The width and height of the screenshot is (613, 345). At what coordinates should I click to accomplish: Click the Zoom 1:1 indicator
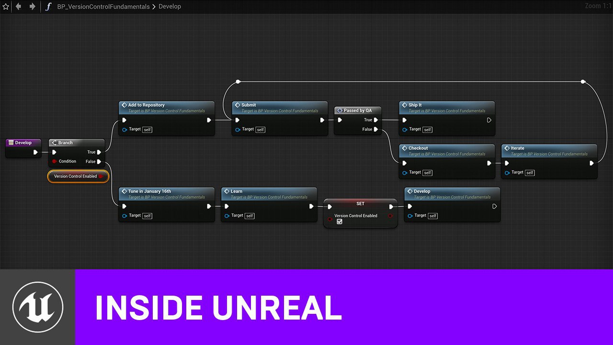pos(598,6)
